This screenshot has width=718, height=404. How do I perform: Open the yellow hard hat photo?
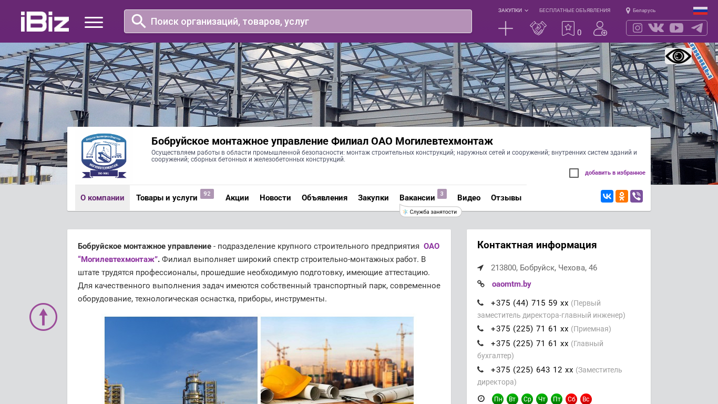pos(337,360)
